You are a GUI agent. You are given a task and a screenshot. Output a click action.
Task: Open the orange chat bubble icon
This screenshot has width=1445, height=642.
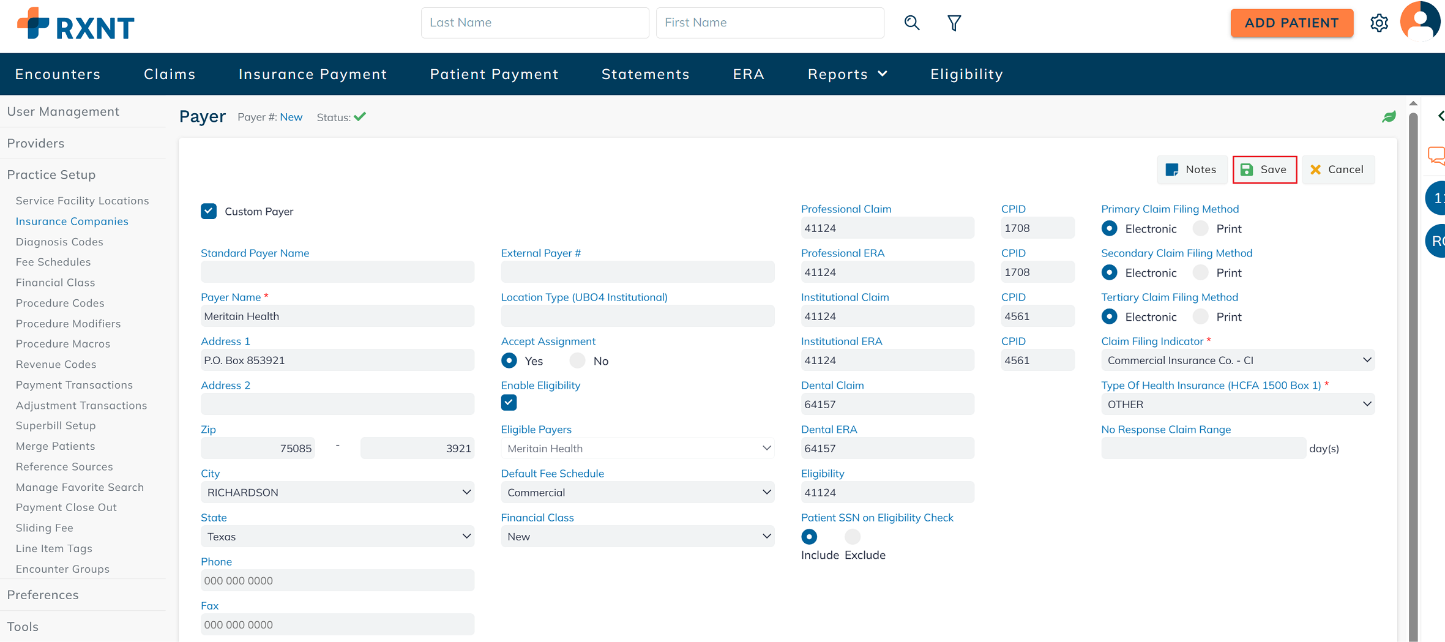pyautogui.click(x=1436, y=155)
